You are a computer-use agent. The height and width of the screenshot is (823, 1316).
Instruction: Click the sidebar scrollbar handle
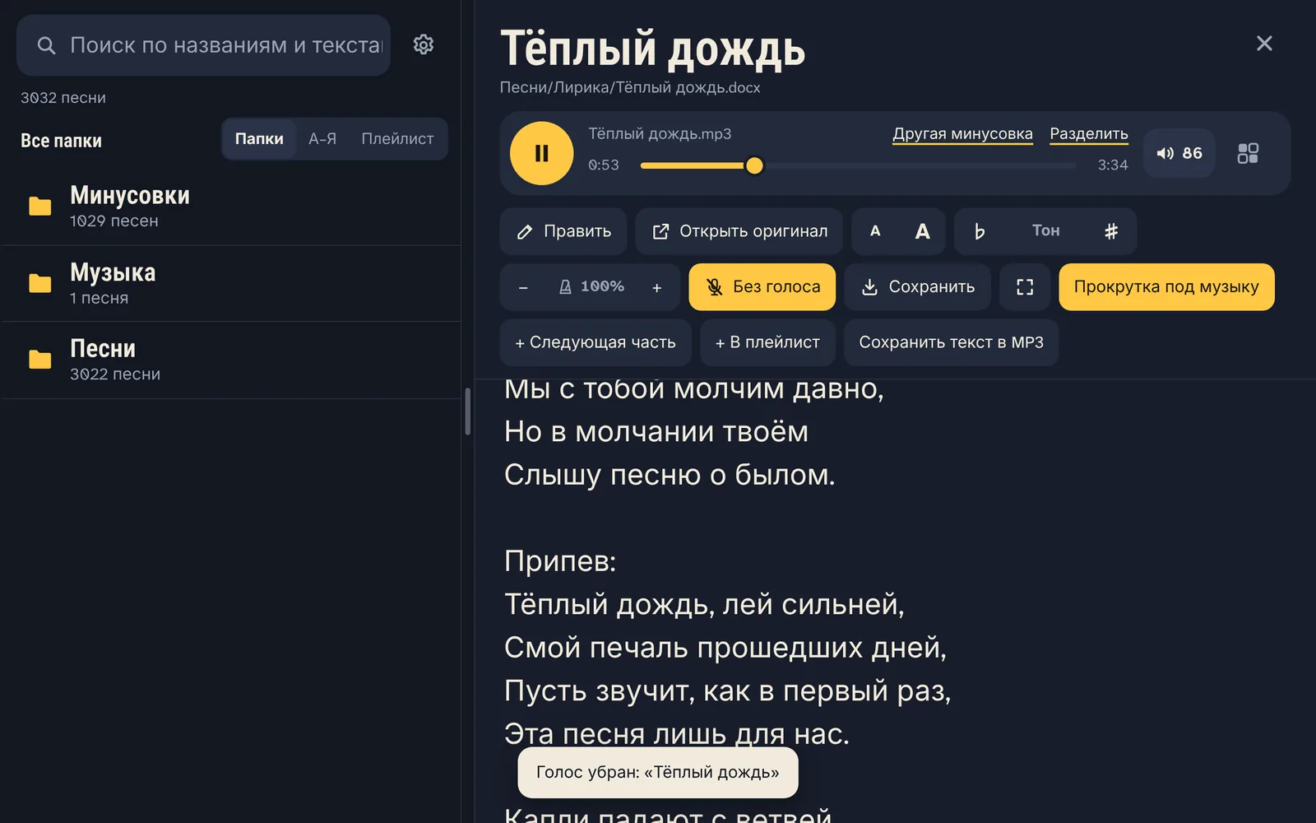tap(467, 411)
